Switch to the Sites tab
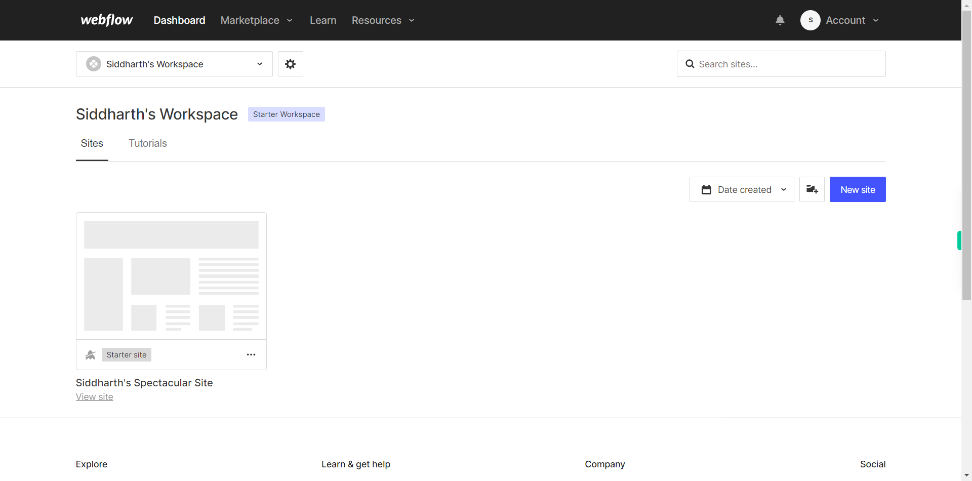The height and width of the screenshot is (481, 972). point(92,143)
